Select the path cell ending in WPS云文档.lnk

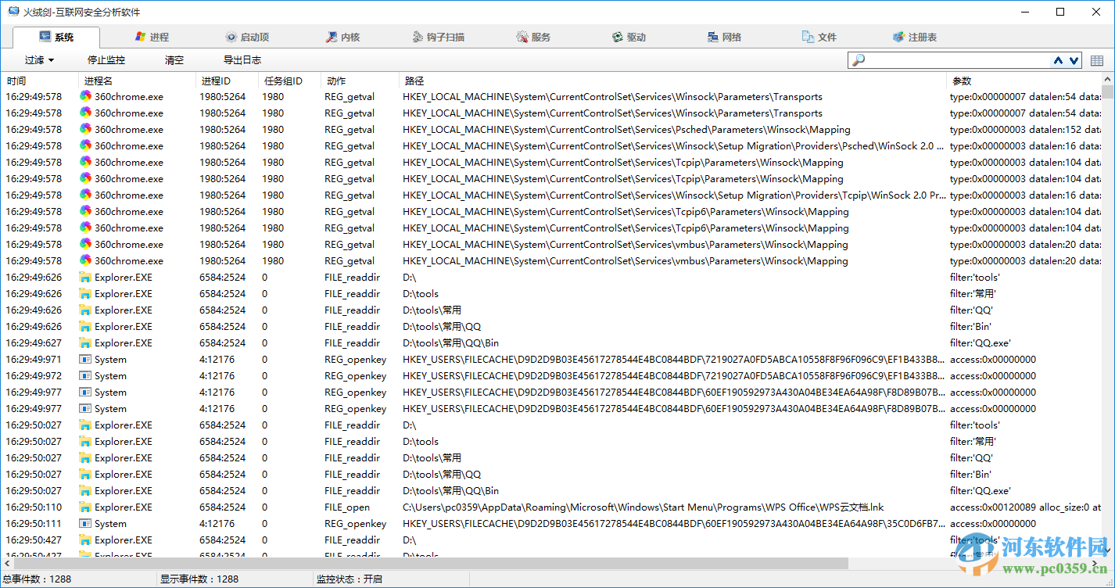point(644,507)
